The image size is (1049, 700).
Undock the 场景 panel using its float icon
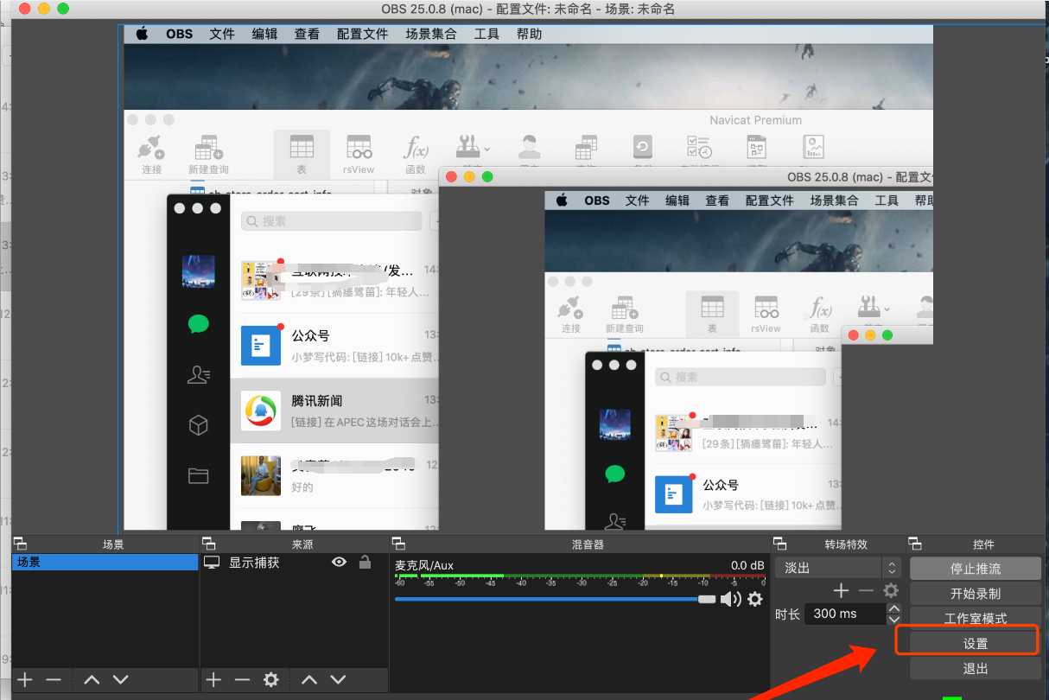click(x=21, y=544)
